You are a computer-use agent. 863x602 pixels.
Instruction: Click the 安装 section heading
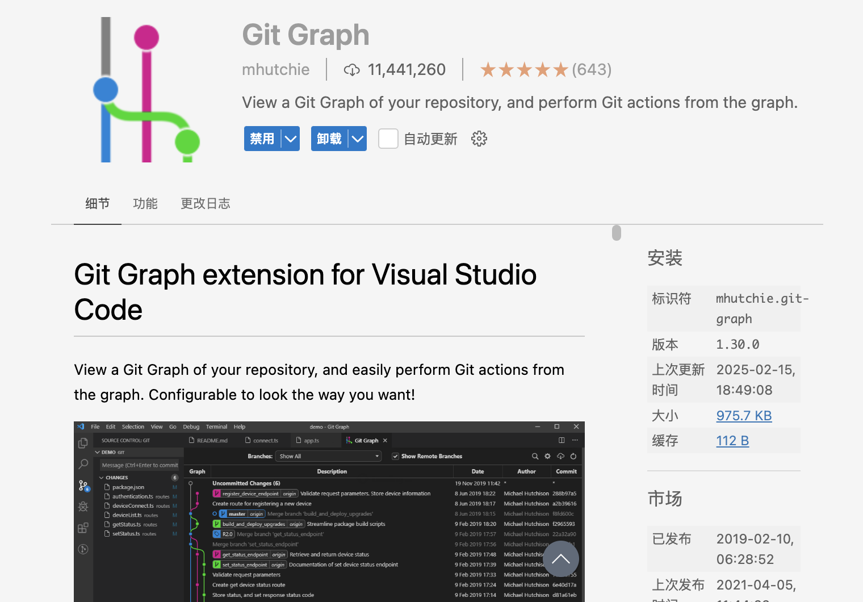pyautogui.click(x=665, y=258)
